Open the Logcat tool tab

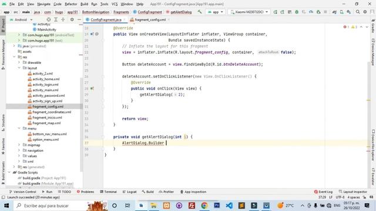[x=129, y=192]
